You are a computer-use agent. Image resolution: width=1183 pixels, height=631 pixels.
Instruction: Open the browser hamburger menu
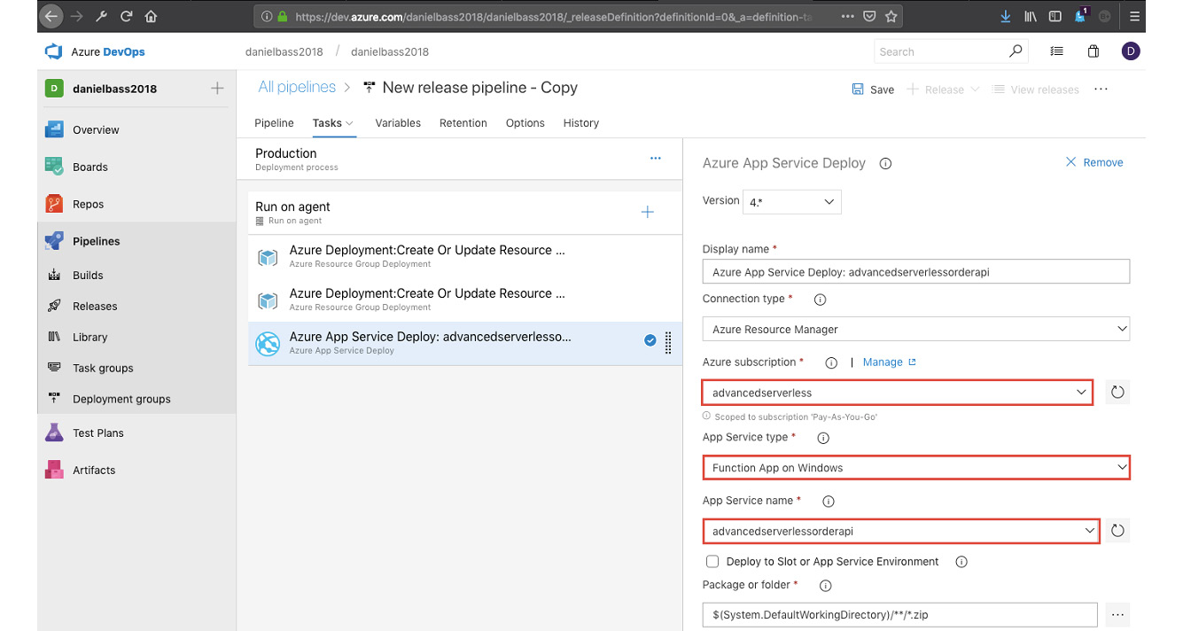1136,16
